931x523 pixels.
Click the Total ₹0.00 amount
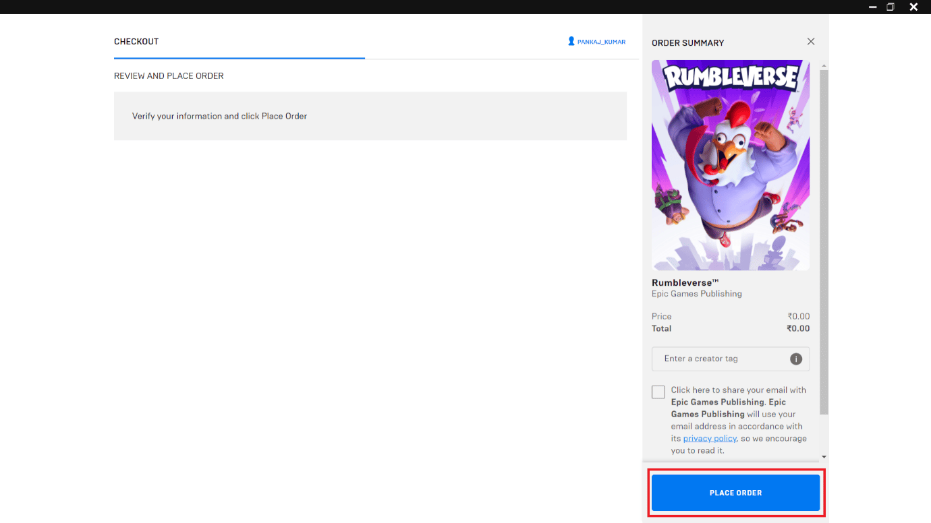(x=798, y=329)
